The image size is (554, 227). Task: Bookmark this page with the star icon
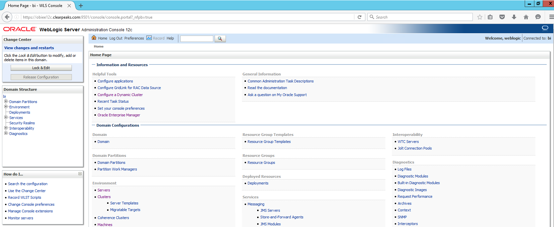[479, 17]
